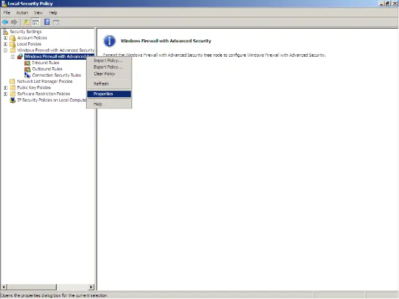Viewport: 399px width, 299px height.
Task: Click the Back arrow toolbar icon
Action: [x=5, y=22]
